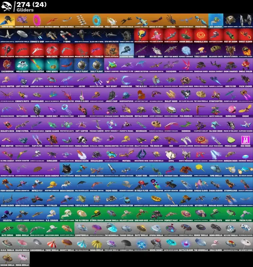Image resolution: width=253 pixels, height=267 pixels.
Task: Pick the Radio Rider glider
Action: [112, 185]
